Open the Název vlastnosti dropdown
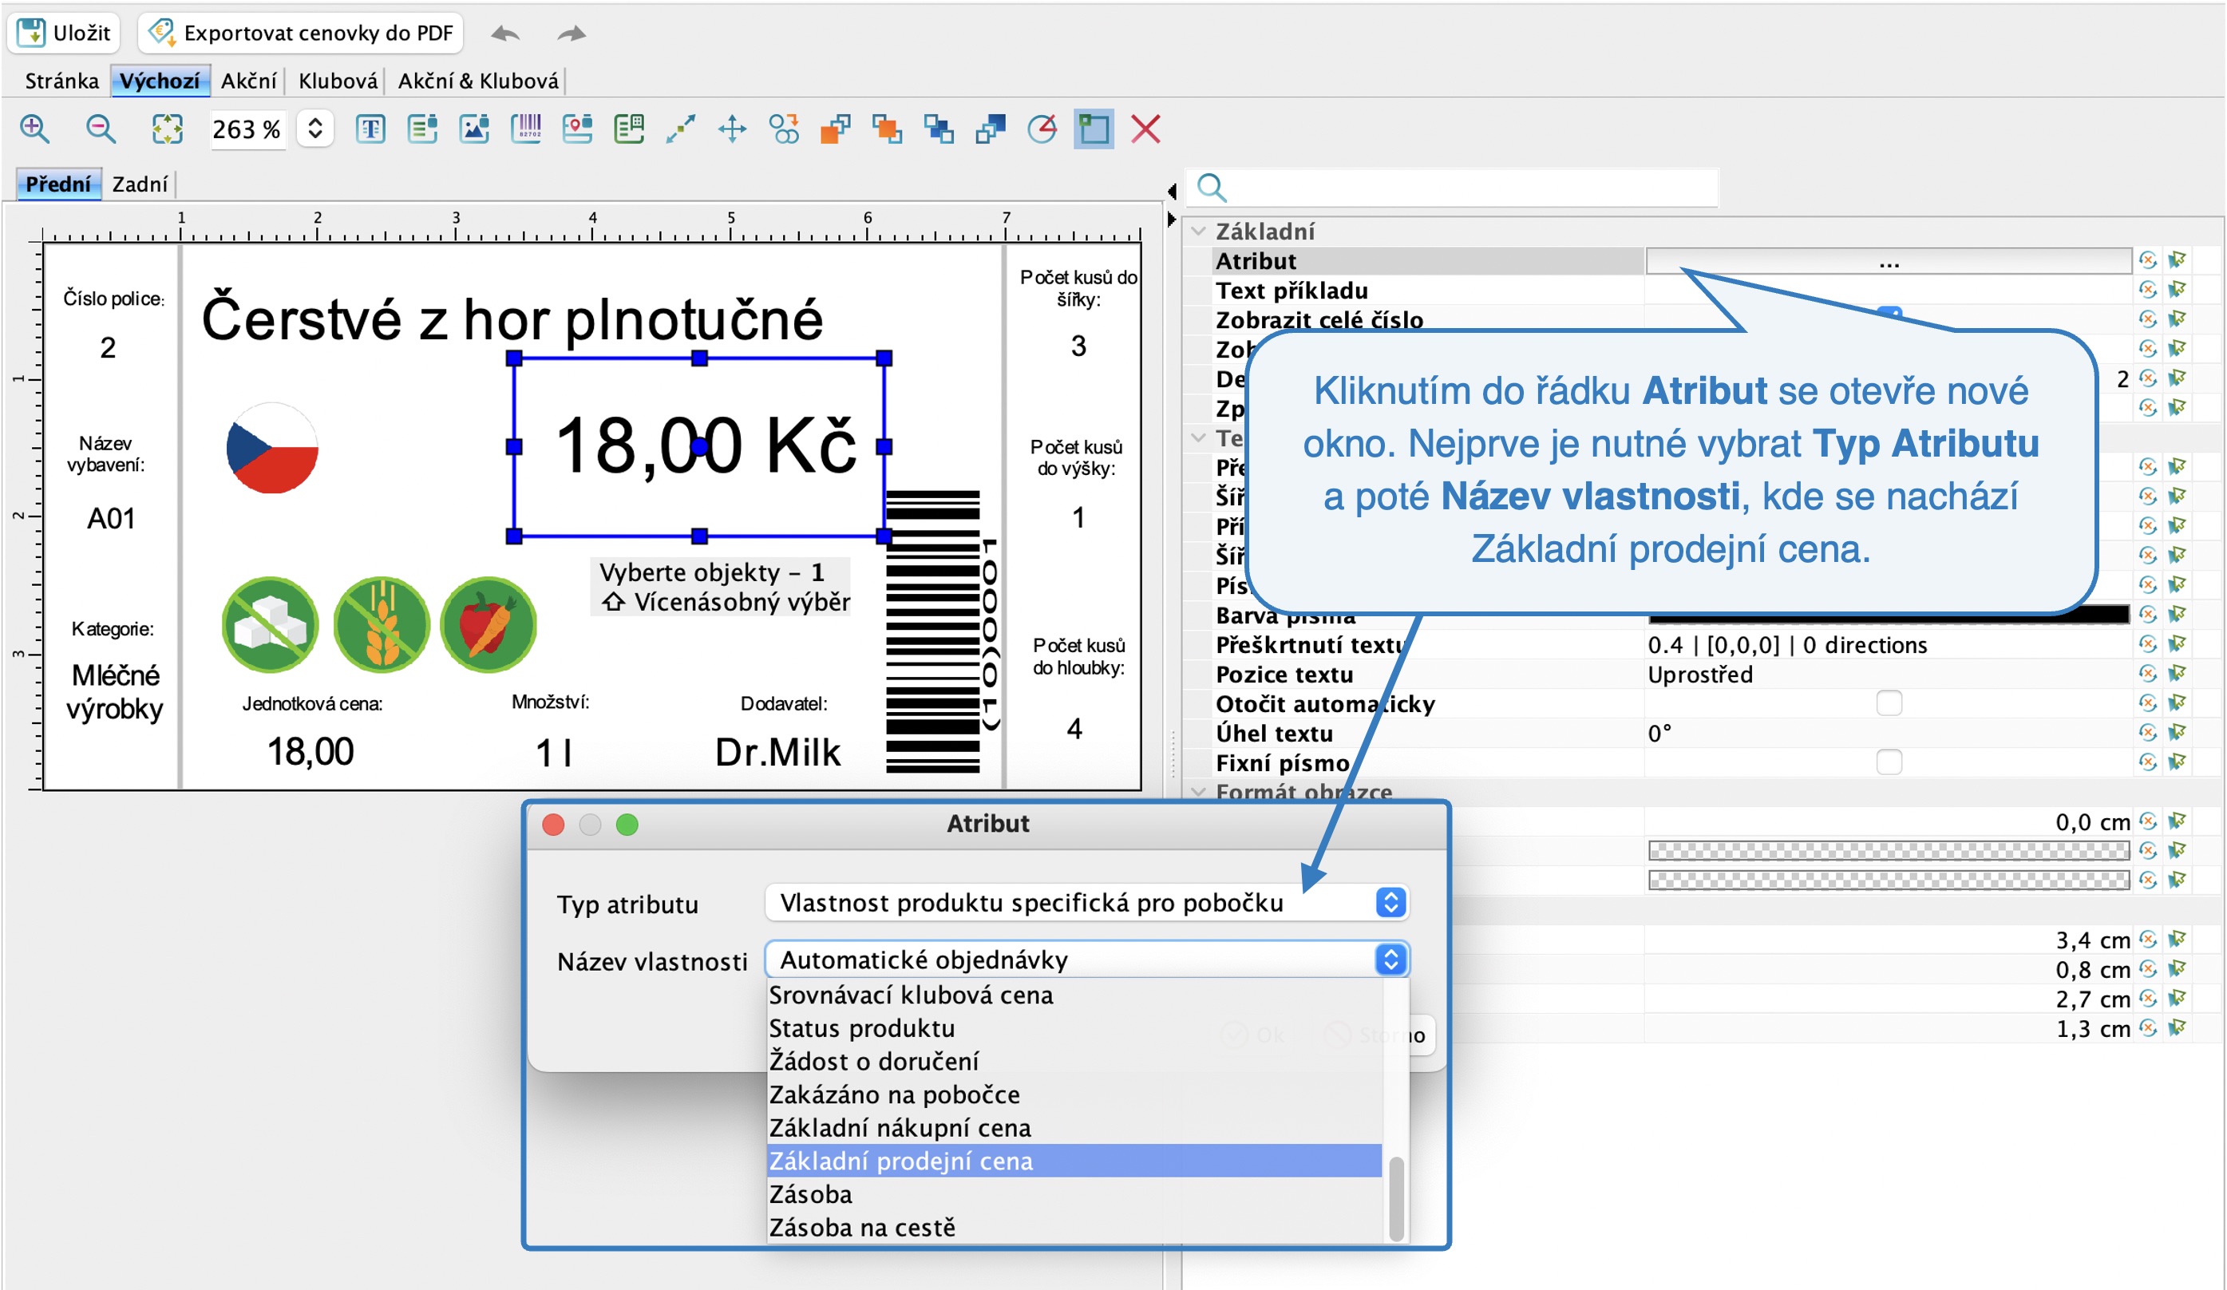The image size is (2227, 1290). [x=1086, y=960]
